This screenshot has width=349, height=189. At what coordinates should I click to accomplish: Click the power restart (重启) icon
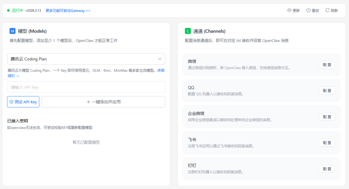308,10
